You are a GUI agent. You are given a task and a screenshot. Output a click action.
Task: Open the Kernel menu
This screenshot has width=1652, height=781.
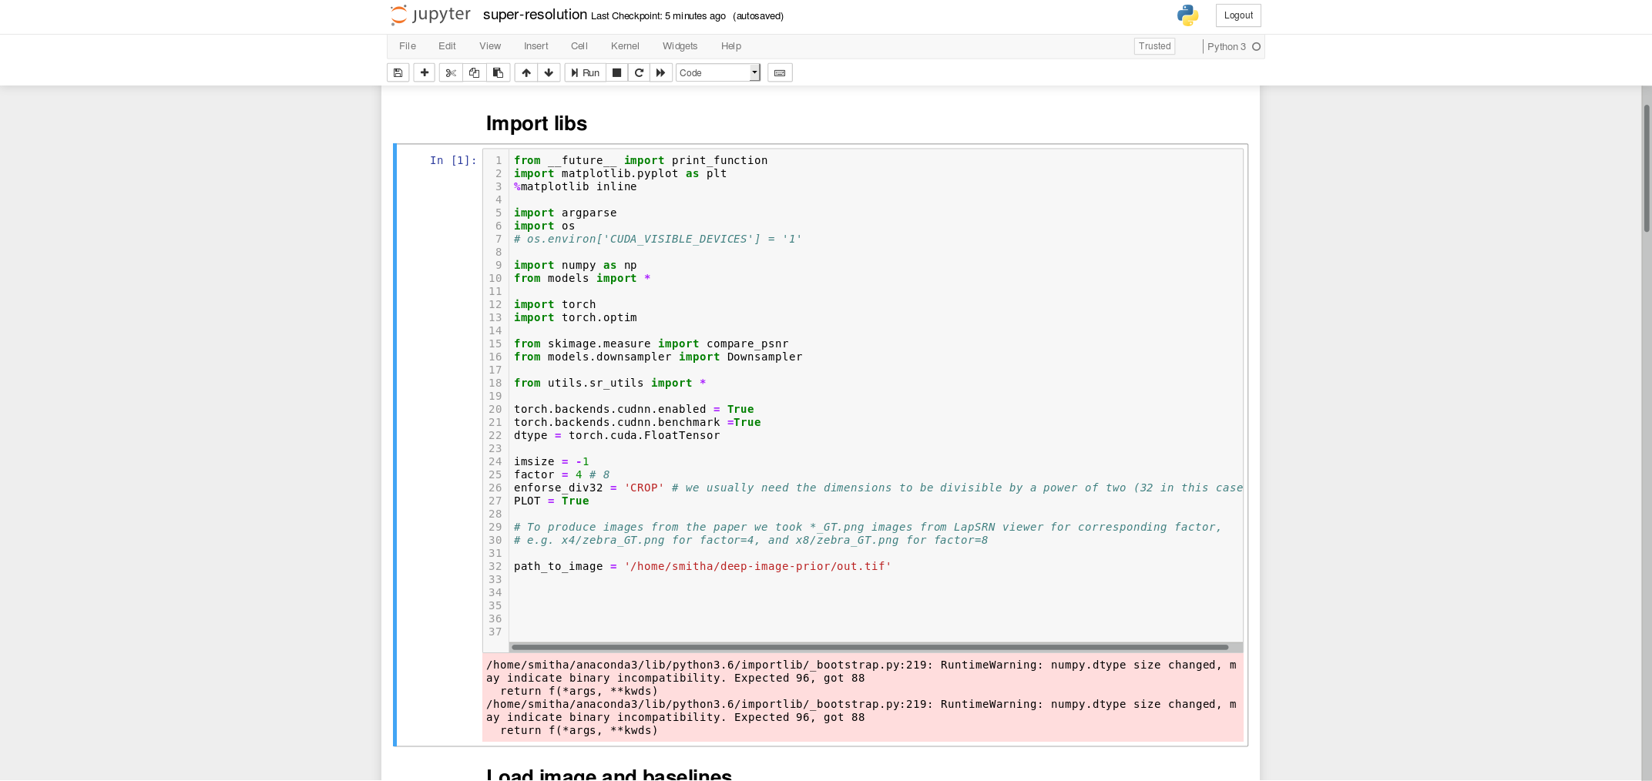(625, 46)
